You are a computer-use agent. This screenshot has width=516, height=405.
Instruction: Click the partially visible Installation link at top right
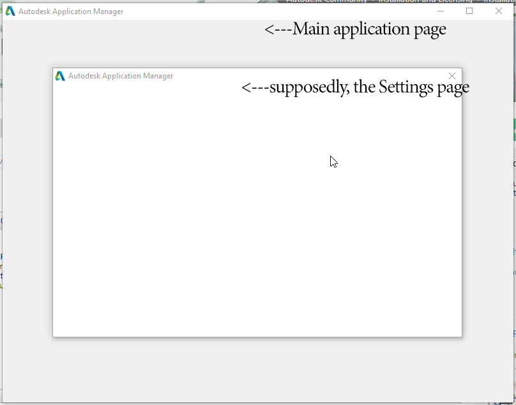(x=498, y=1)
